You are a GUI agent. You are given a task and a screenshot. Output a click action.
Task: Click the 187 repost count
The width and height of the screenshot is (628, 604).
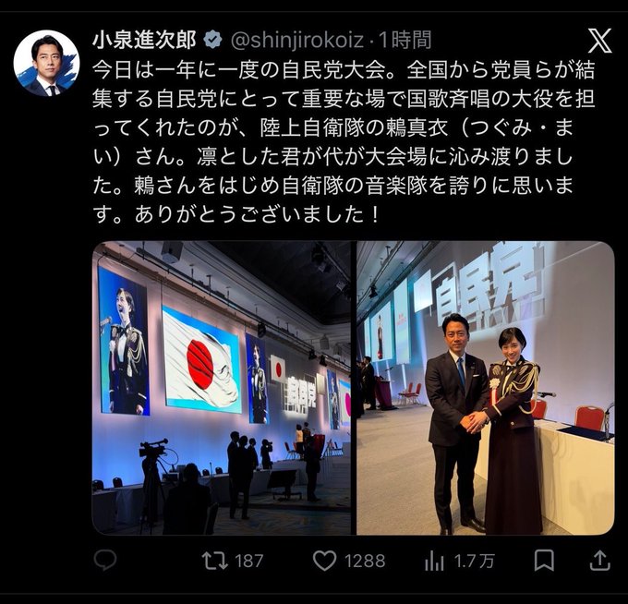tap(249, 562)
